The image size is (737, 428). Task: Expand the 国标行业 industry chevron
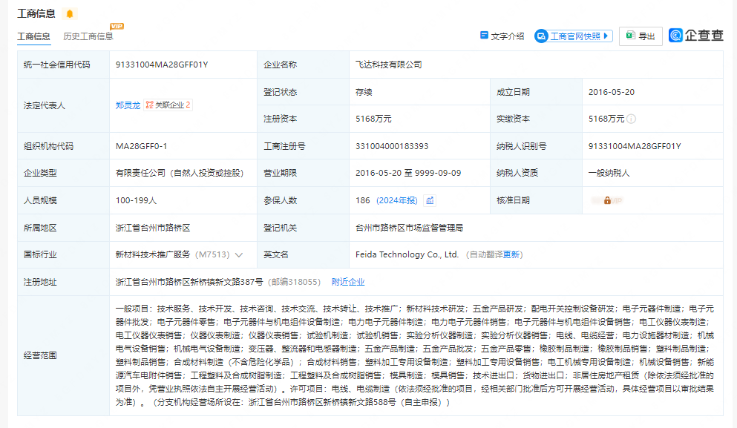click(x=239, y=254)
